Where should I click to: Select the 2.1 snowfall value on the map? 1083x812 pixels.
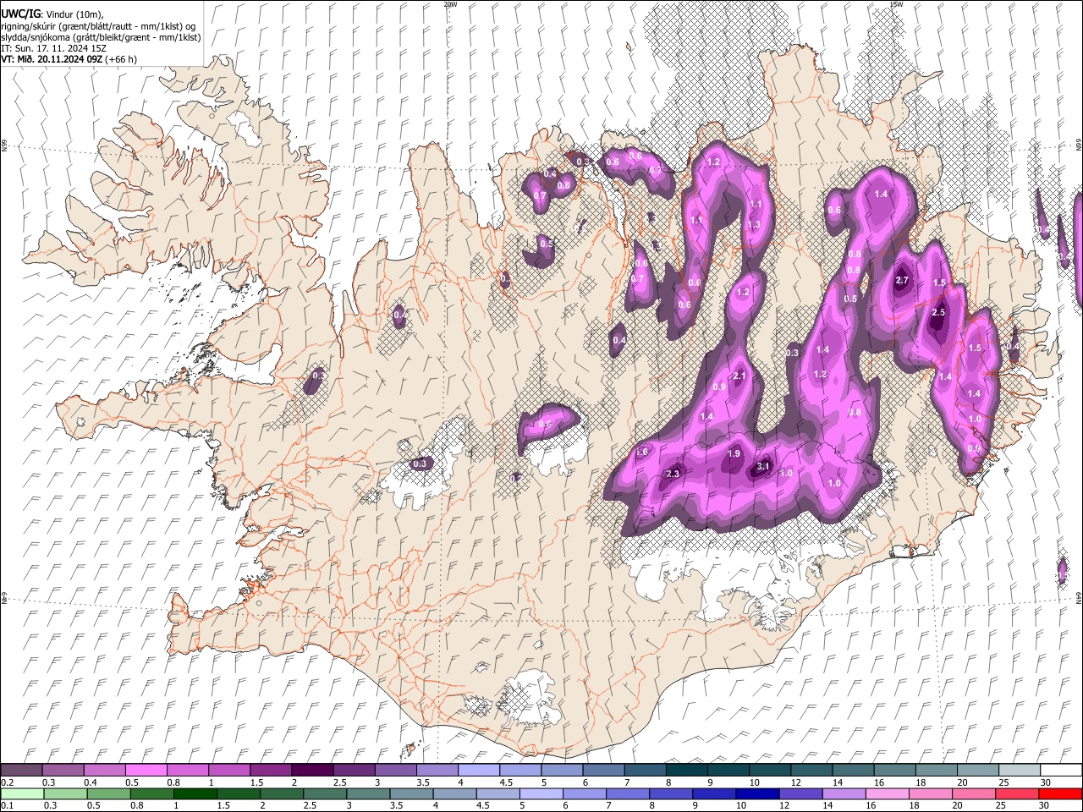pos(739,376)
